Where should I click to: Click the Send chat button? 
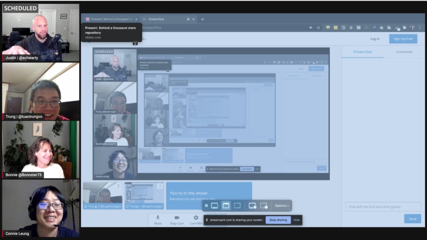click(412, 219)
